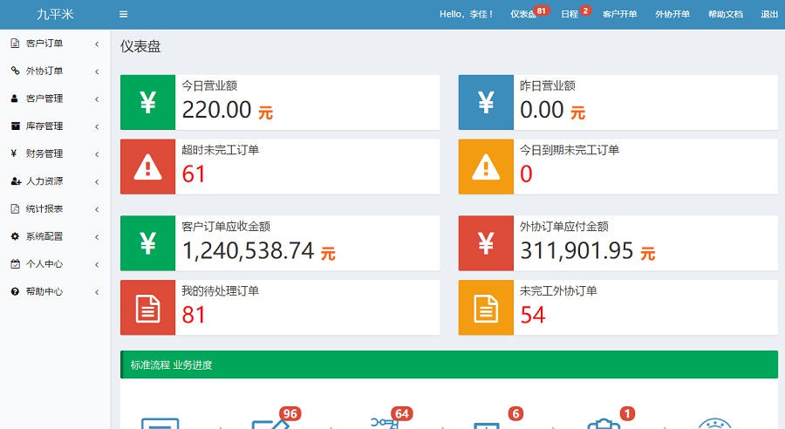Expand the 财务管理 sidebar chevron
785x429 pixels.
coord(97,154)
